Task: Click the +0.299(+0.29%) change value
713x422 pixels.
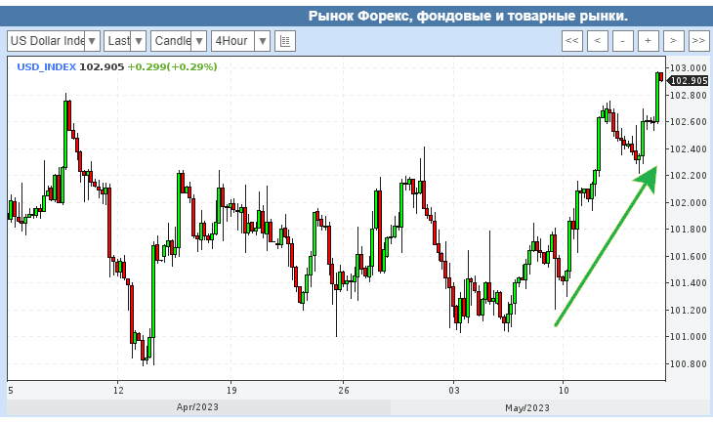Action: tap(172, 66)
